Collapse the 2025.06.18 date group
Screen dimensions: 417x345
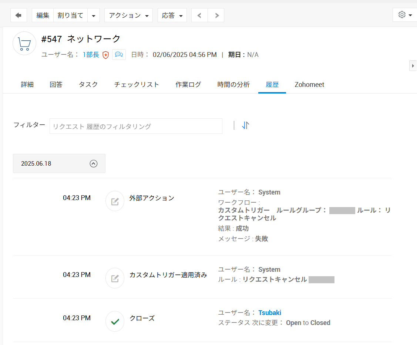pyautogui.click(x=94, y=163)
